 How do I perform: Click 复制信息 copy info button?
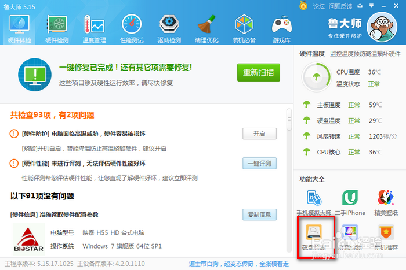point(259,214)
